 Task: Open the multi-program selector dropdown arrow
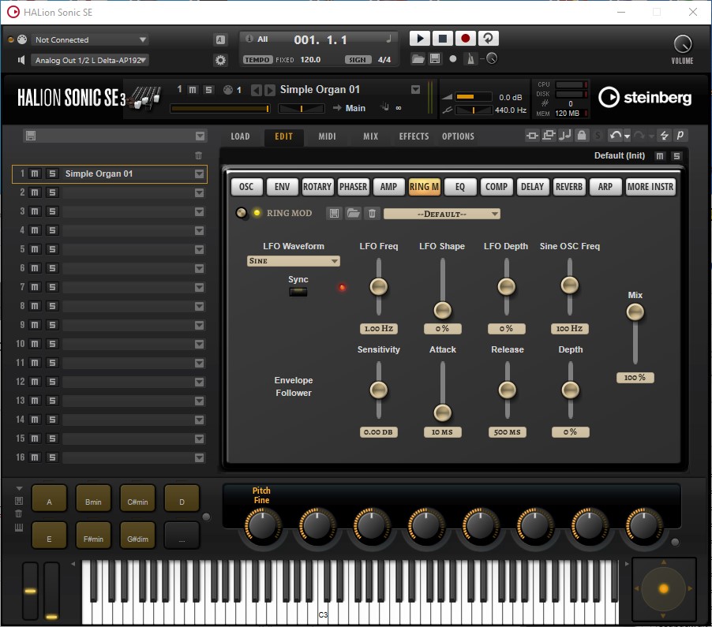click(x=200, y=136)
